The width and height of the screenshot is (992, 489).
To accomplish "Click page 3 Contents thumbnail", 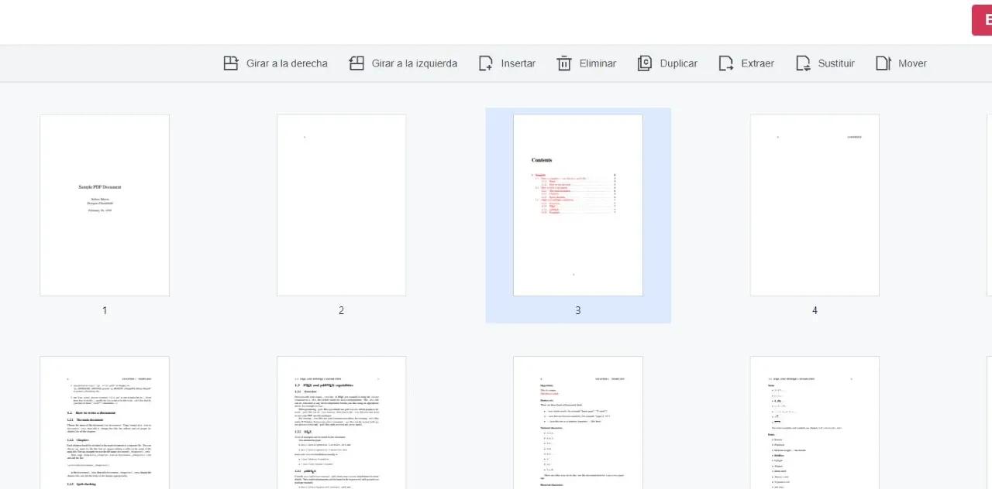I will pyautogui.click(x=578, y=205).
